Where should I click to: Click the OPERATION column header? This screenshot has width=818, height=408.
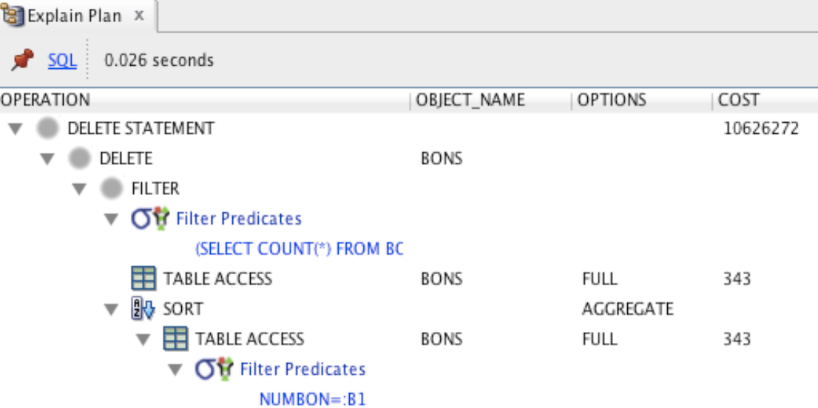46,100
